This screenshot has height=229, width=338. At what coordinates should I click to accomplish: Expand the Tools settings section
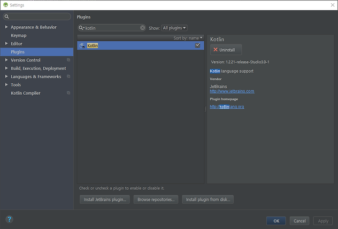point(6,84)
